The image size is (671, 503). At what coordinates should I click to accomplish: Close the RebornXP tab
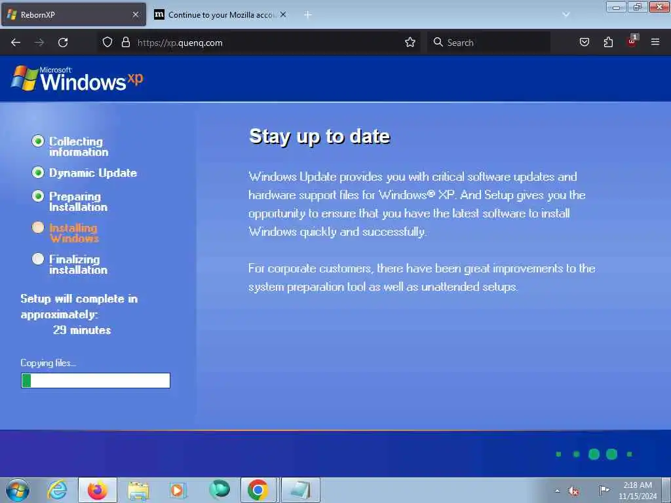pyautogui.click(x=136, y=14)
